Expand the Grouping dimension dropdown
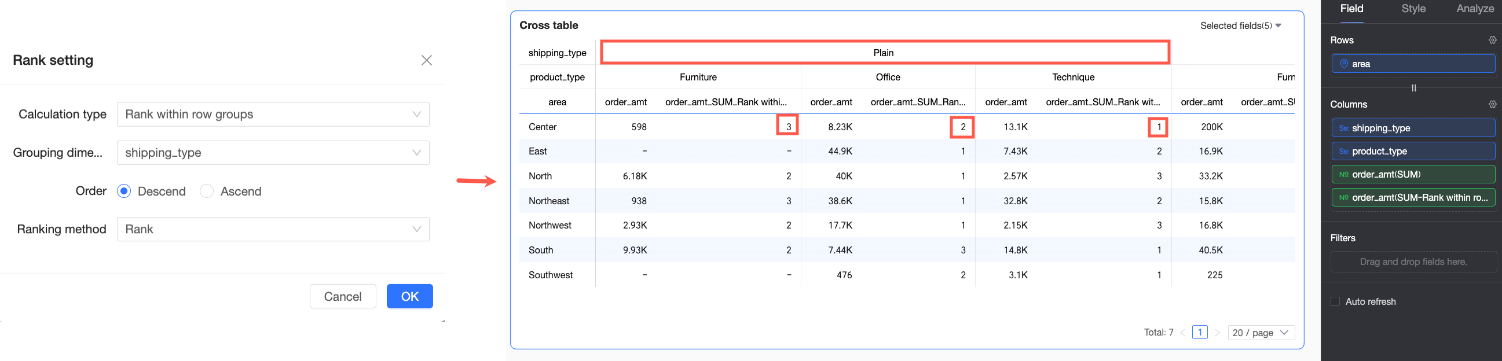The image size is (1502, 361). pos(273,153)
